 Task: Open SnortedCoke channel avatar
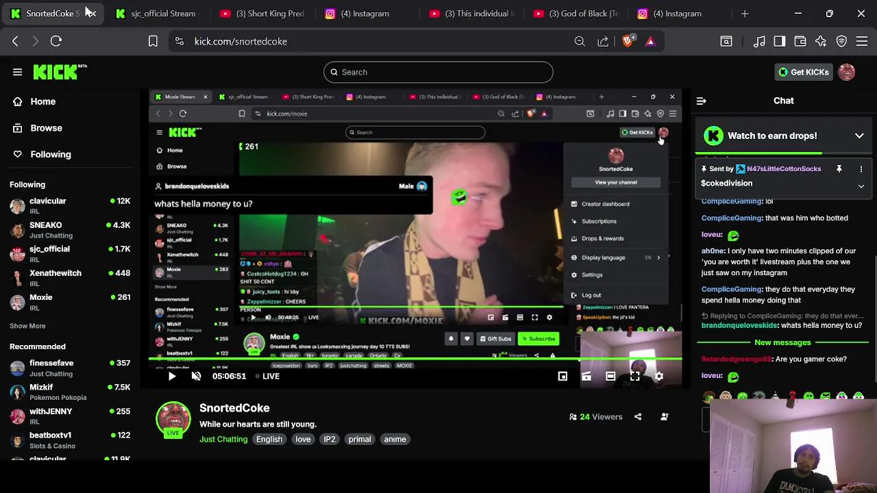point(173,420)
